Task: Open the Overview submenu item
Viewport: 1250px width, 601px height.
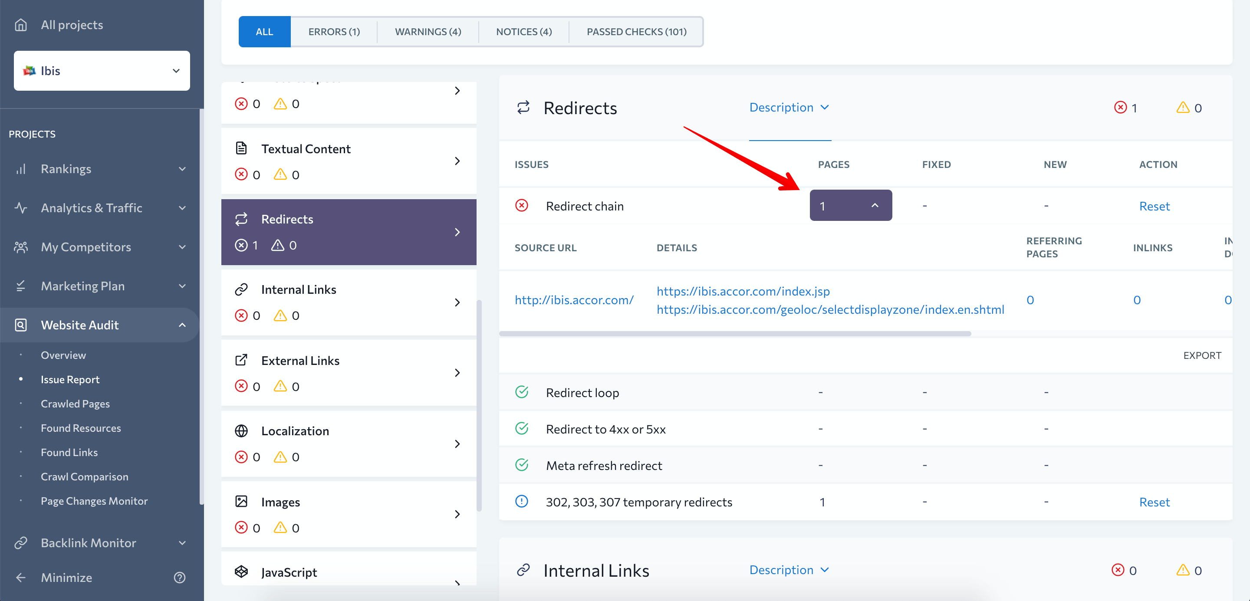Action: point(63,355)
